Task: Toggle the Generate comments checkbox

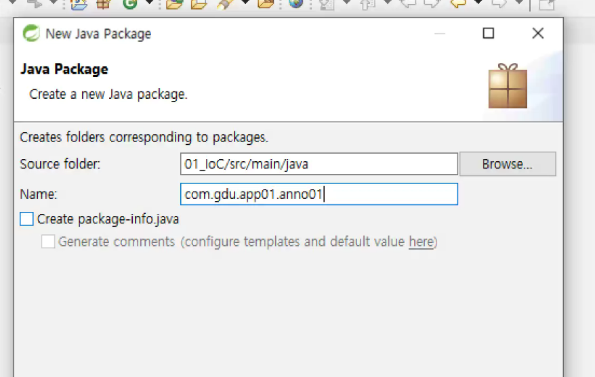Action: [x=48, y=242]
